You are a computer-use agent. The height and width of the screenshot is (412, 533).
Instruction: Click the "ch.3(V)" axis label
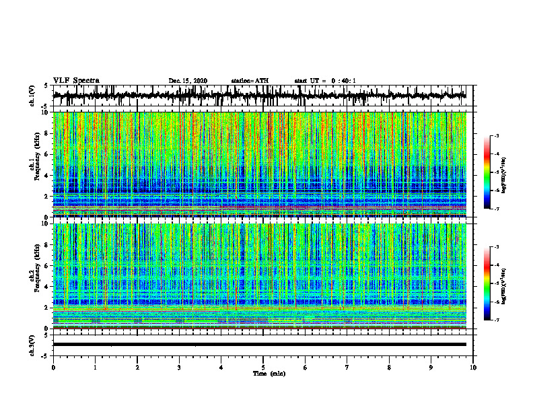pos(32,345)
